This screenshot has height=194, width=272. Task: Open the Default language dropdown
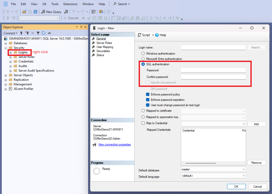(213, 176)
